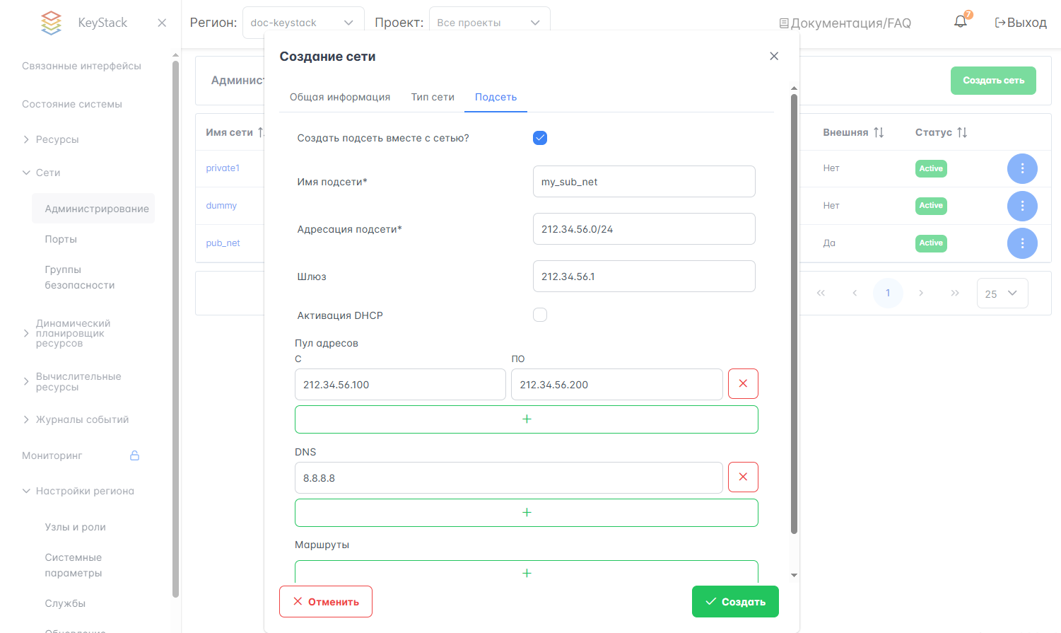Click the Отменить button
The width and height of the screenshot is (1061, 633).
(x=326, y=602)
